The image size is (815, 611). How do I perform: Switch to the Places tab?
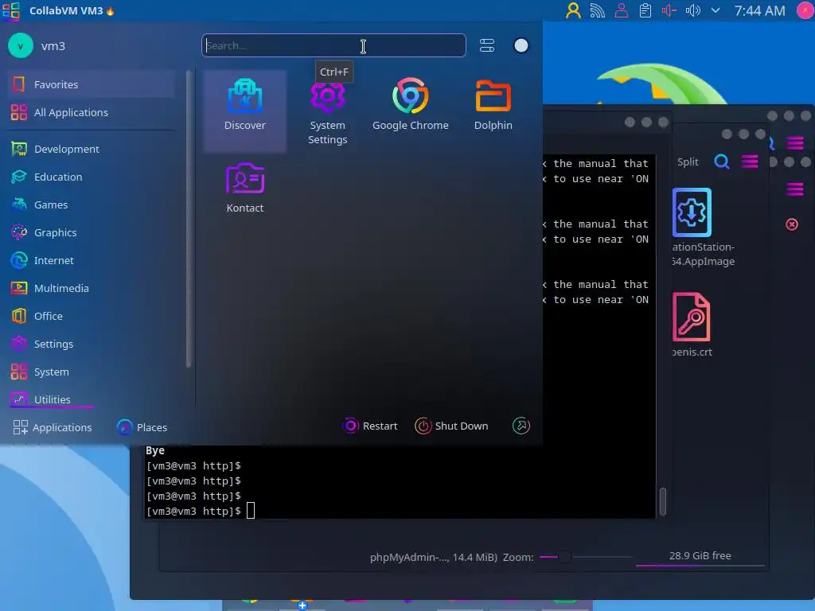[x=142, y=427]
